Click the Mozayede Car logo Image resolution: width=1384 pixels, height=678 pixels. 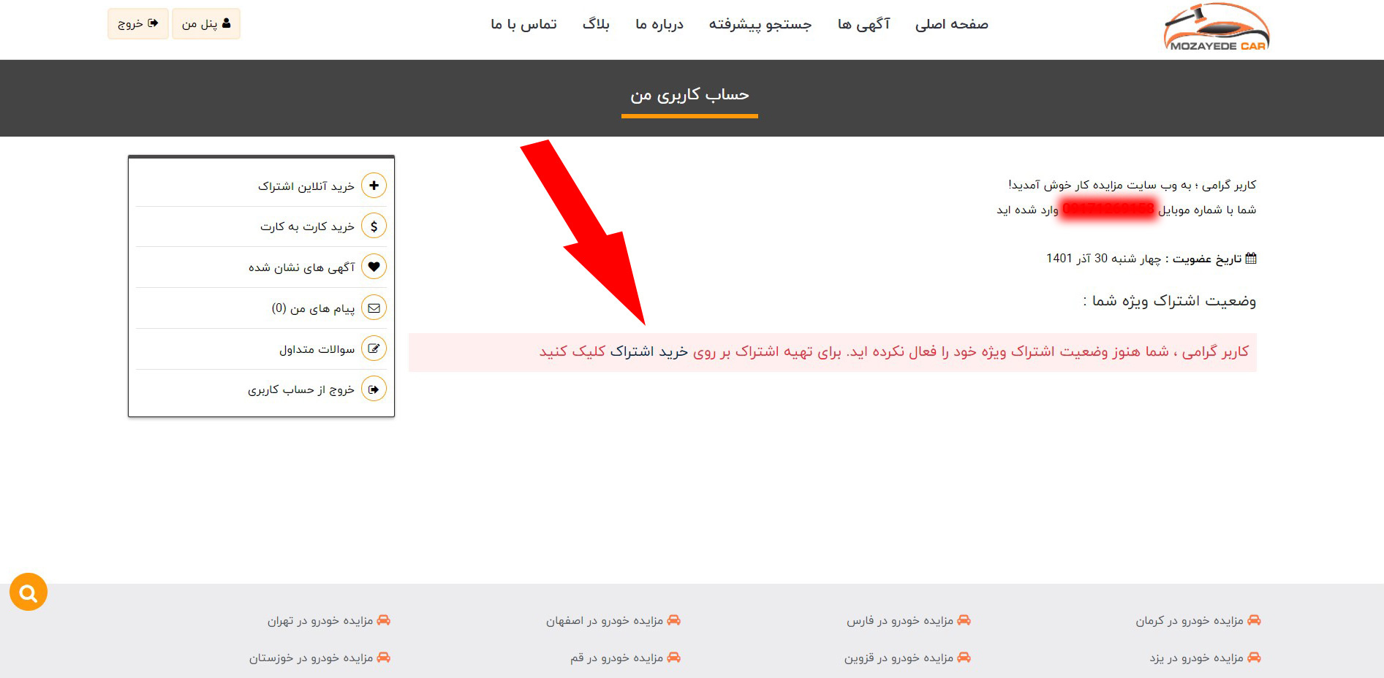(x=1216, y=28)
